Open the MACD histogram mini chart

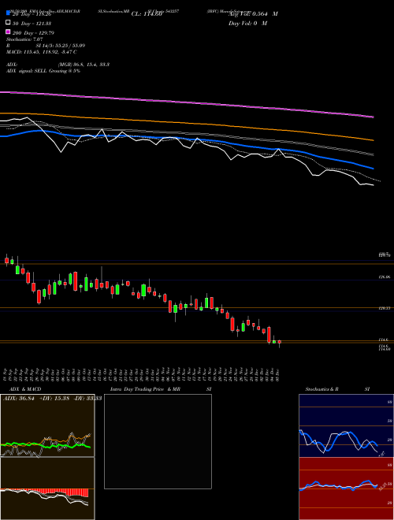[47, 488]
